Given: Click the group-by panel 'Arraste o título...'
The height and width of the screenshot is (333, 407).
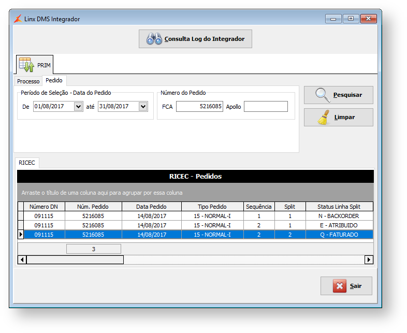Looking at the screenshot, I should 195,193.
